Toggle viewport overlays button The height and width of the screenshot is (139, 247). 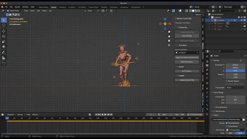coord(180,11)
